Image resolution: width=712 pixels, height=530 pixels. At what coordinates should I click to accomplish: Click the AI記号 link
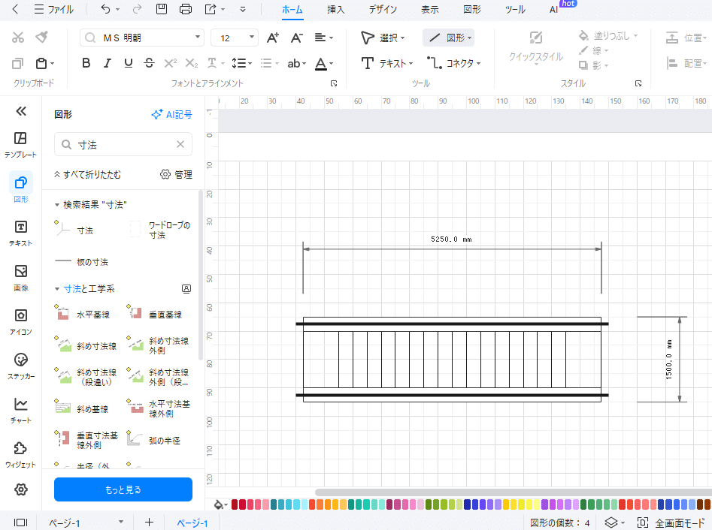(x=171, y=115)
